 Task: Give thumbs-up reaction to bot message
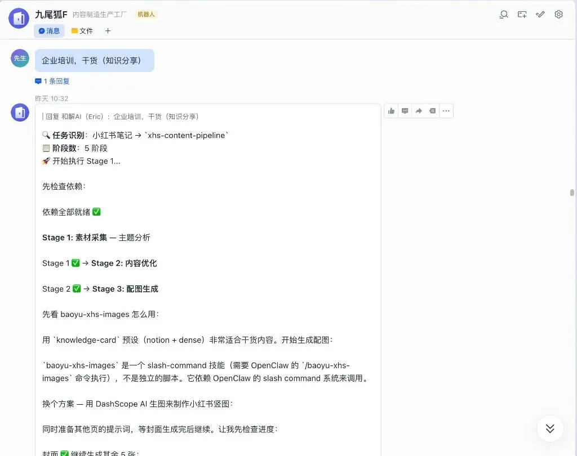(x=391, y=111)
